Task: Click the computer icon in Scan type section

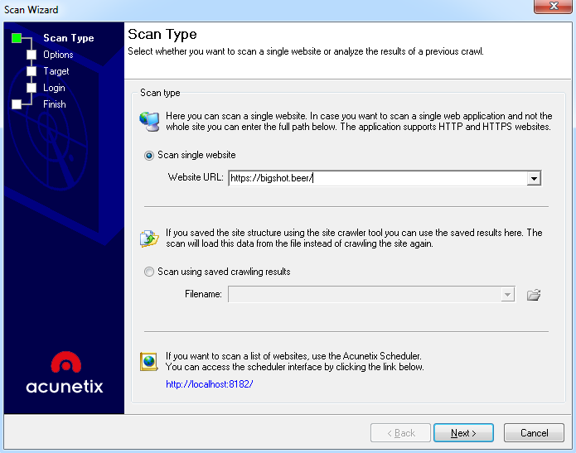Action: coord(149,120)
